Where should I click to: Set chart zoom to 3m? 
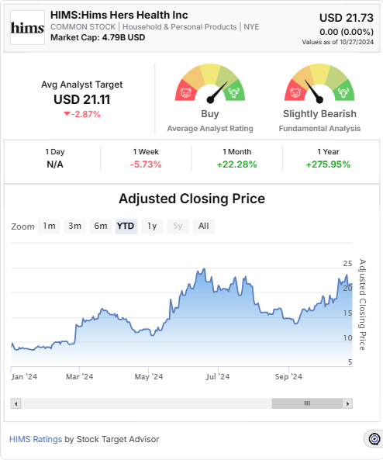(x=74, y=227)
